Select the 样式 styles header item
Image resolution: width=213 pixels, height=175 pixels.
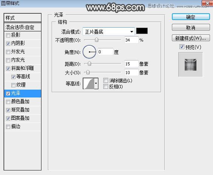(23, 18)
